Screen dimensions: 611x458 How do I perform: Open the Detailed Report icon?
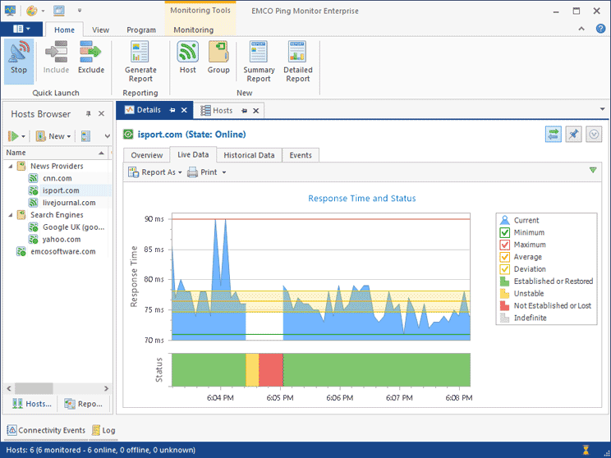pyautogui.click(x=297, y=61)
